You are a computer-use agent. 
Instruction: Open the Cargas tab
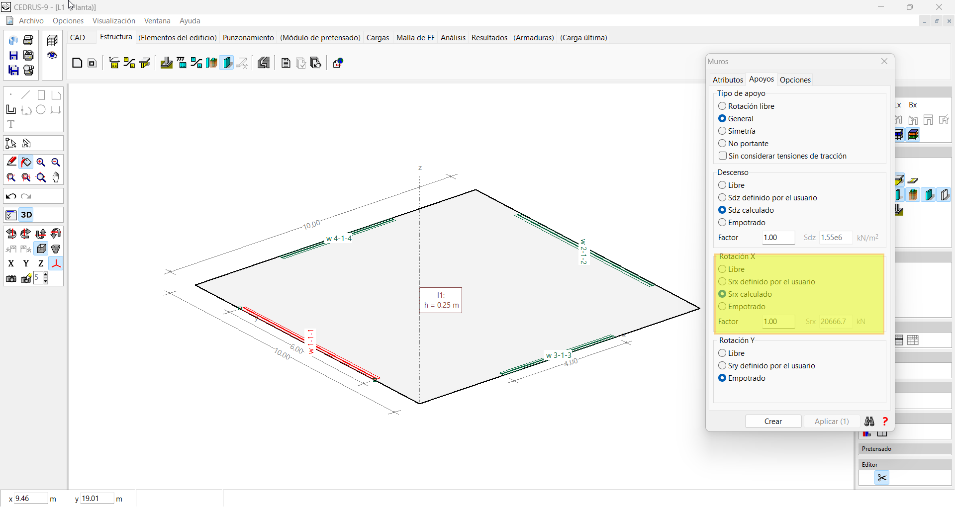pos(378,38)
